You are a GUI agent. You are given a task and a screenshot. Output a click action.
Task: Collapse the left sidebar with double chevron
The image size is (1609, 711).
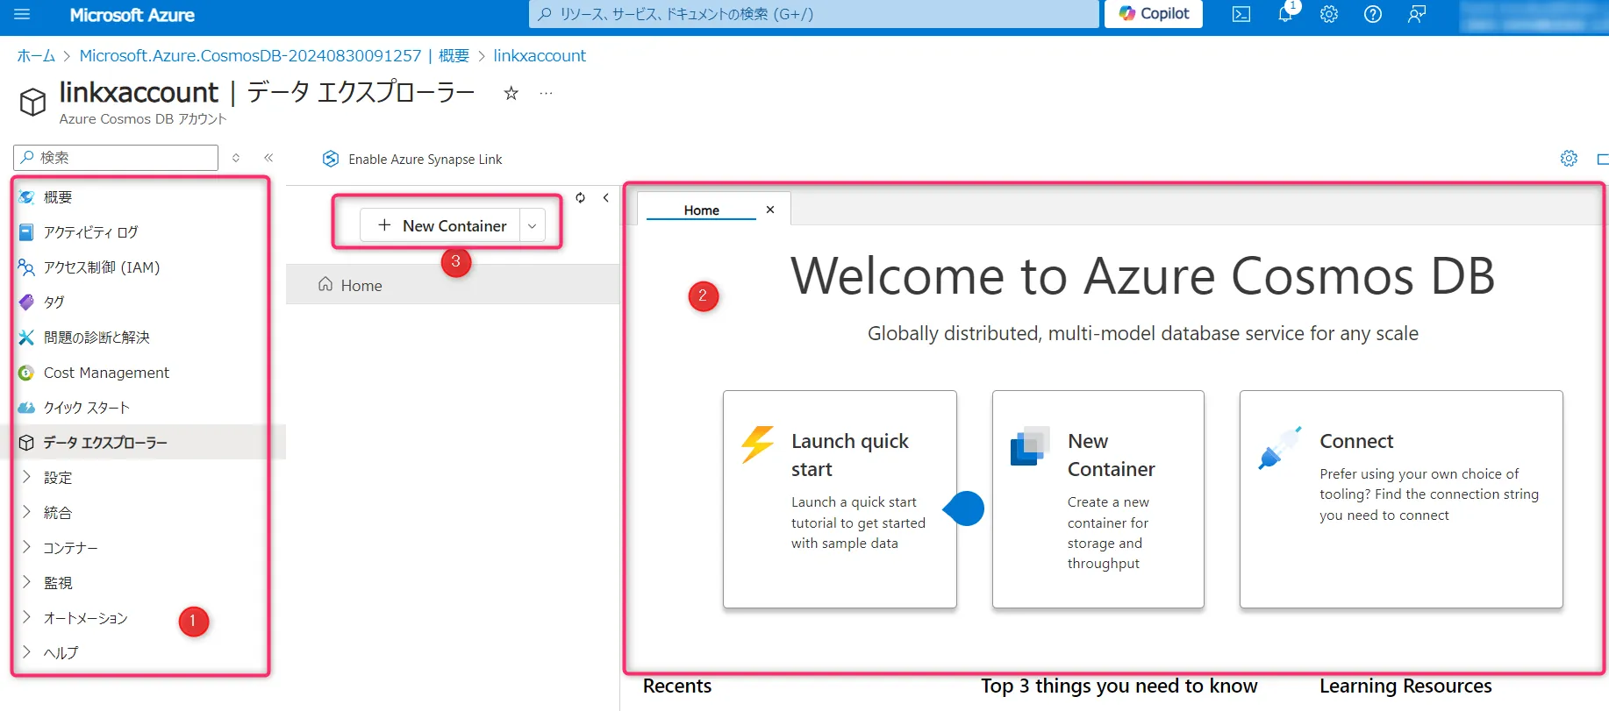pos(268,158)
